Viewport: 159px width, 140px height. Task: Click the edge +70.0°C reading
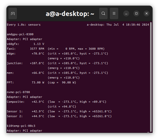coord(38,54)
